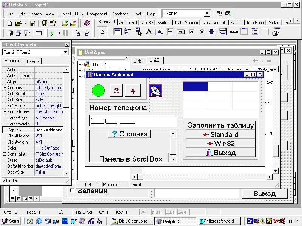Pick the OK Button component in the palette
This screenshot has height=226, width=302.
click(181, 32)
